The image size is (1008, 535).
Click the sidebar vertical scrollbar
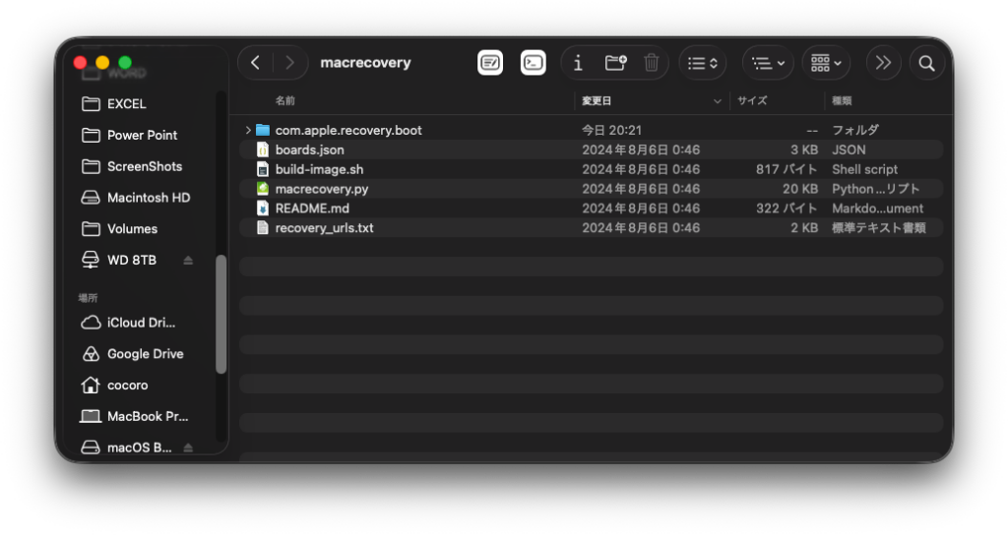tap(221, 315)
